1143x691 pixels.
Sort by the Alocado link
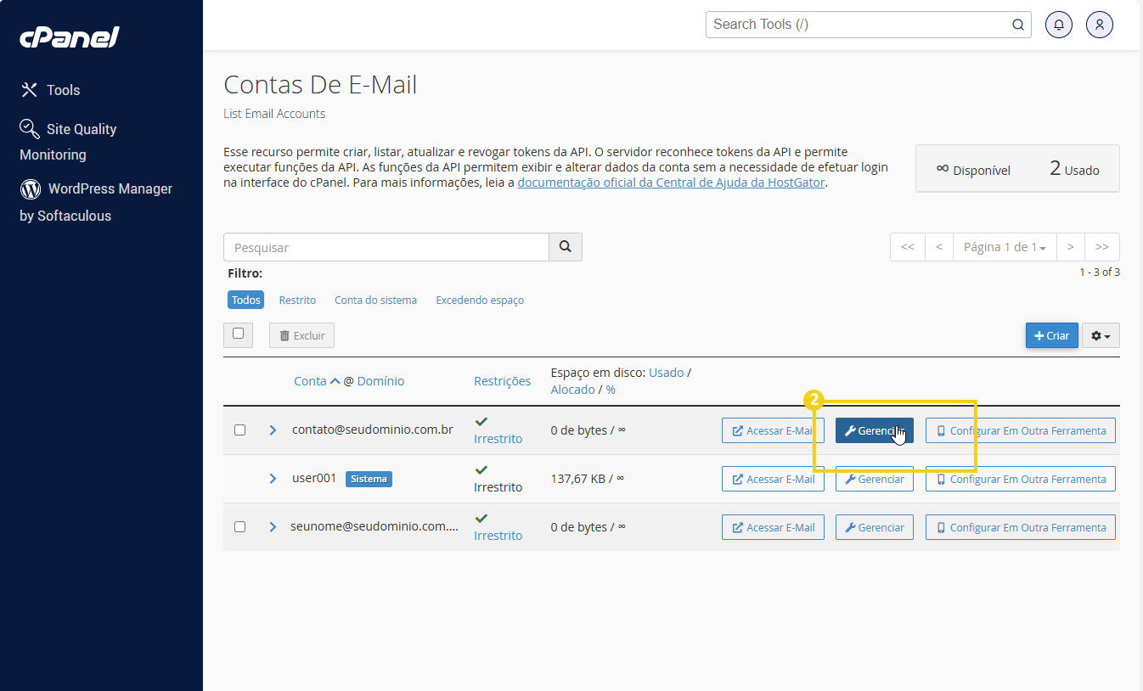[572, 390]
